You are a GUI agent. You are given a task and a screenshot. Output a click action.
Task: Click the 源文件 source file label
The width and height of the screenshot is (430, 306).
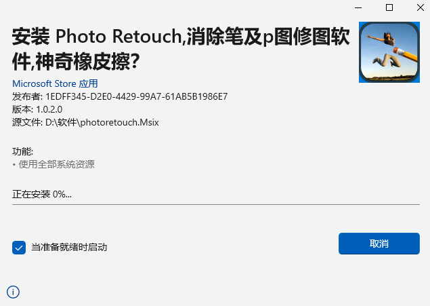click(27, 122)
